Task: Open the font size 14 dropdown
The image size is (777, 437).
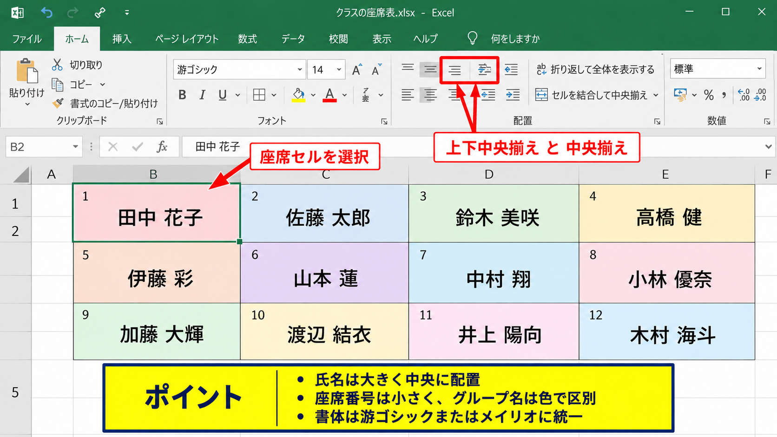Action: 339,70
